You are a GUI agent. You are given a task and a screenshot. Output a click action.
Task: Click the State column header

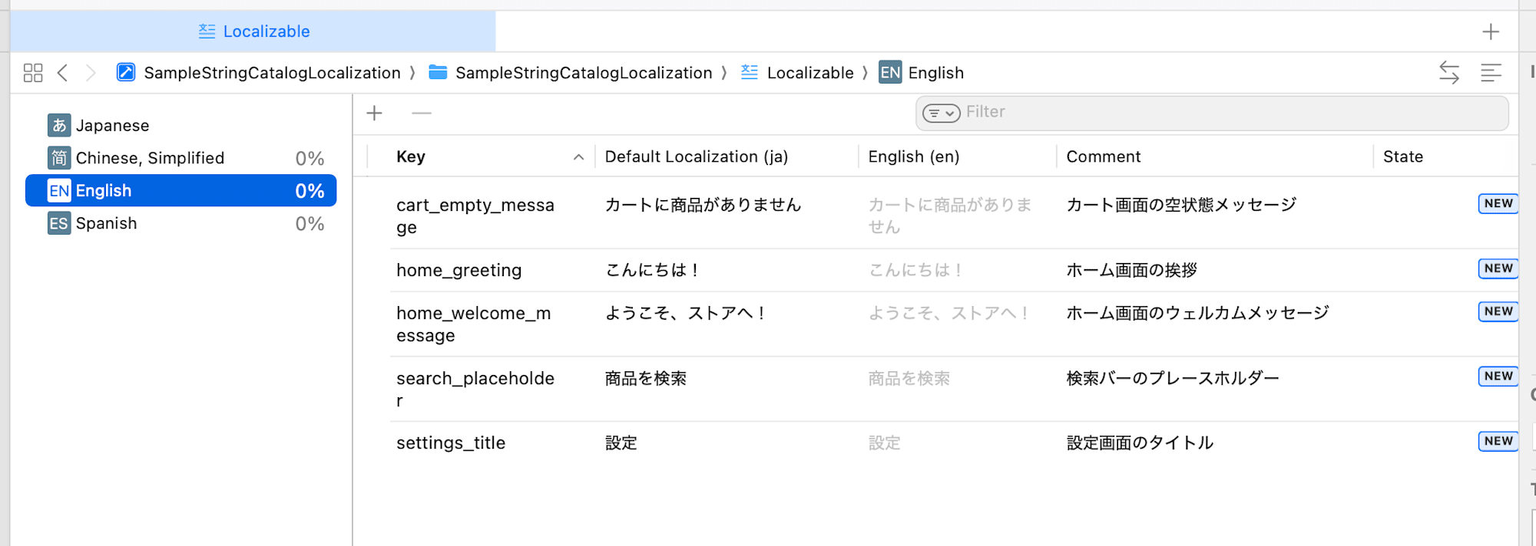[1402, 157]
